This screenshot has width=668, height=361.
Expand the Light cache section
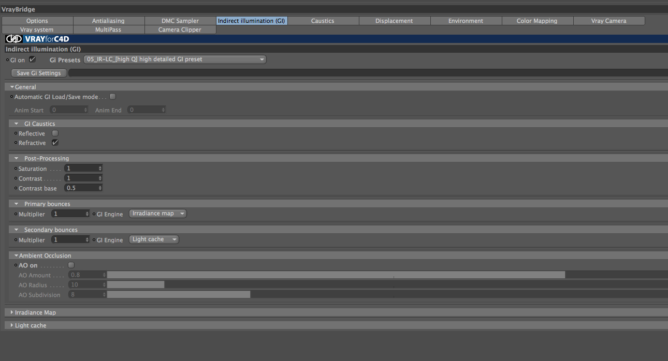click(12, 325)
